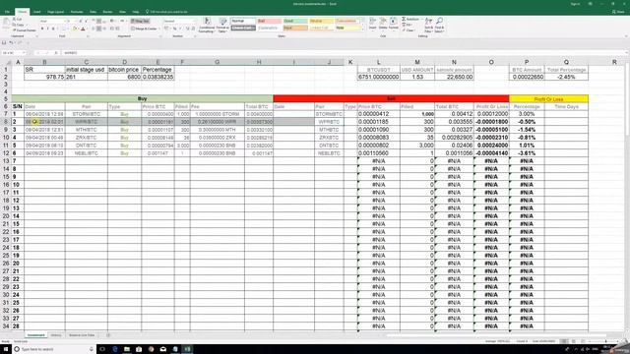This screenshot has height=354, width=630.
Task: Click the Font Color red A icon
Action: (83, 29)
